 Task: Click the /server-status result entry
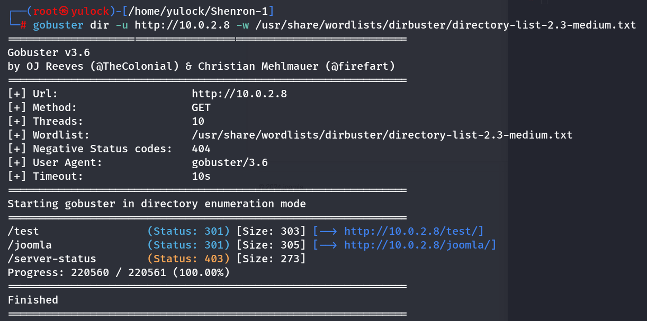coord(52,259)
